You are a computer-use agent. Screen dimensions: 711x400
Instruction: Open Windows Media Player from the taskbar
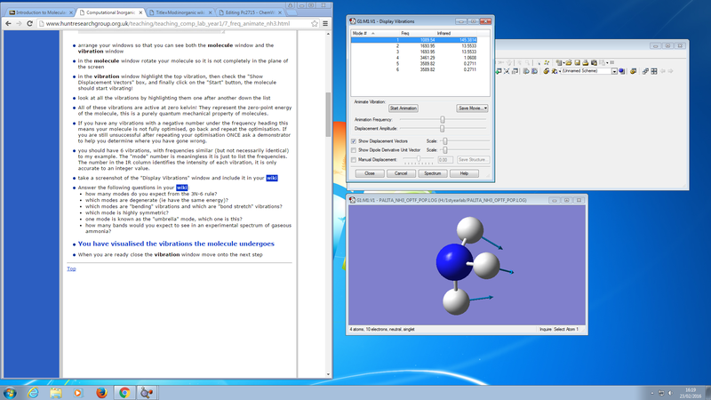pos(78,391)
